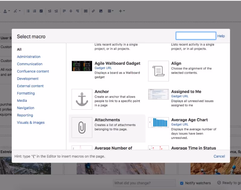Screen dimensions: 241x190
Task: Show Development macros
Action: pyautogui.click(x=28, y=79)
